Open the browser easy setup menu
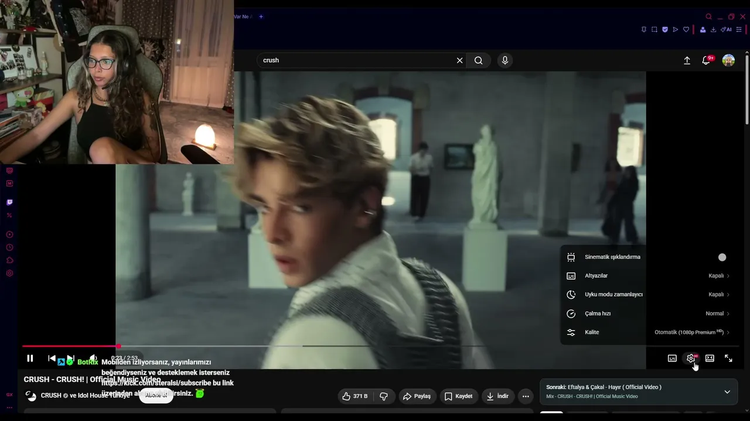This screenshot has height=421, width=750. point(738,30)
